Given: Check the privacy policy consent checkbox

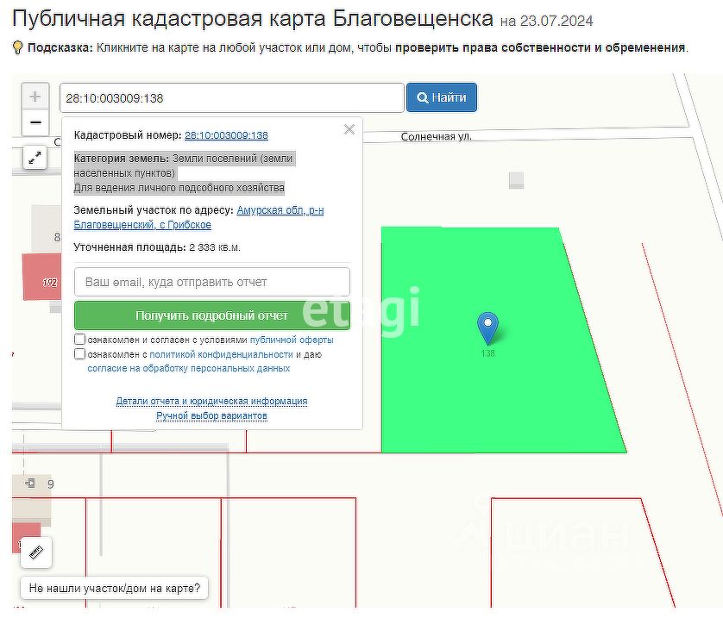Looking at the screenshot, I should [79, 354].
